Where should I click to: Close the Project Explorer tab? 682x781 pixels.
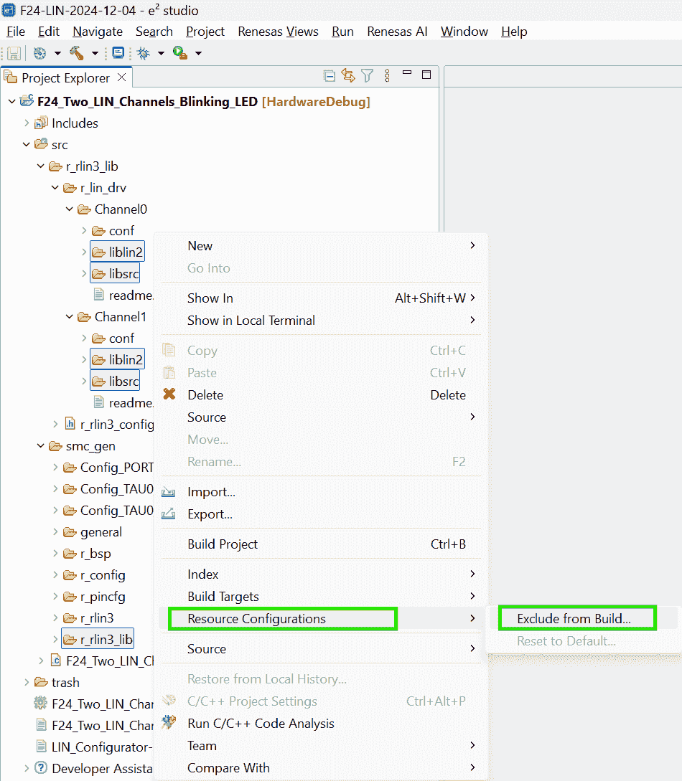(x=121, y=77)
